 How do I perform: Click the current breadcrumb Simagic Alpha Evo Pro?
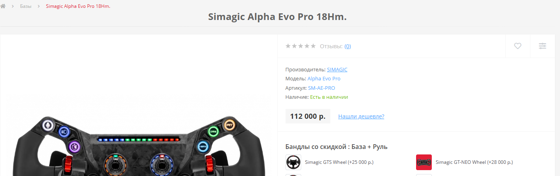click(x=78, y=6)
